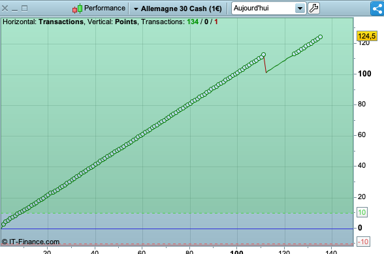Click the 100 label on vertical axis
The image size is (384, 254).
click(x=364, y=74)
